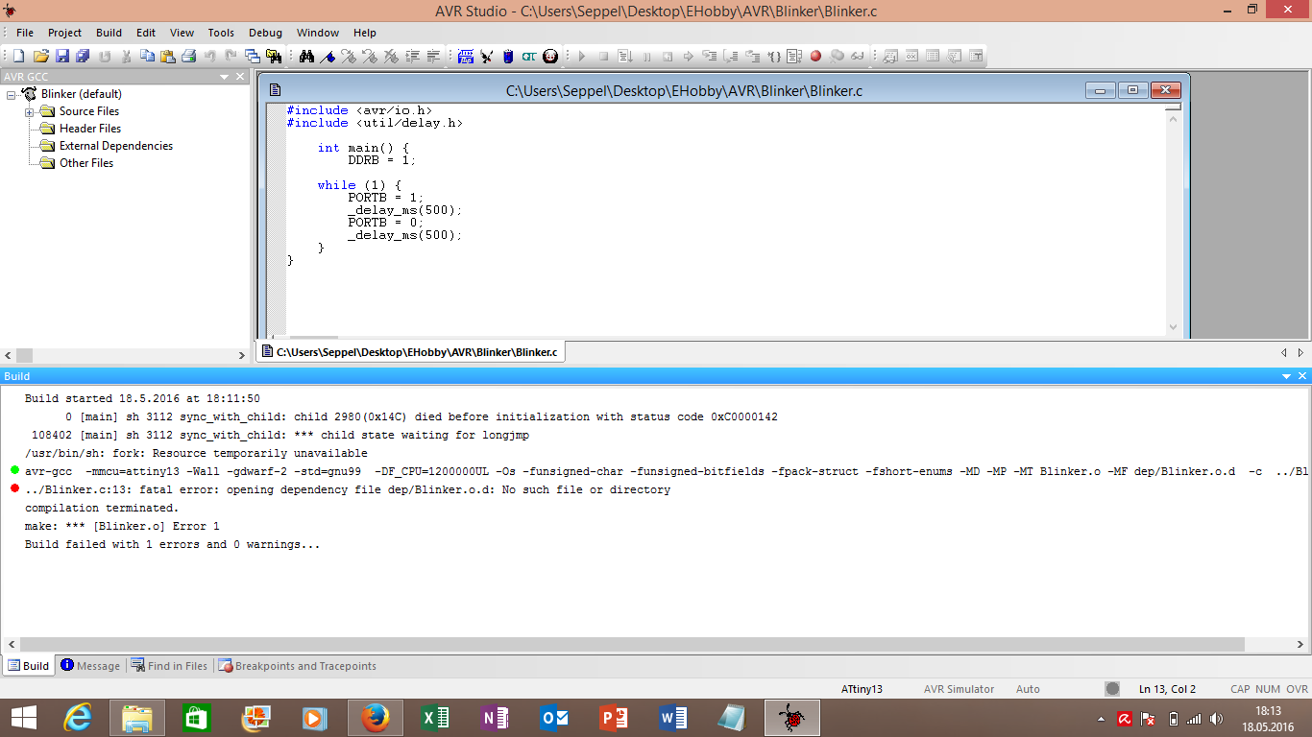Viewport: 1312px width, 737px height.
Task: Open the Build panel dropdown arrow
Action: 1287,376
